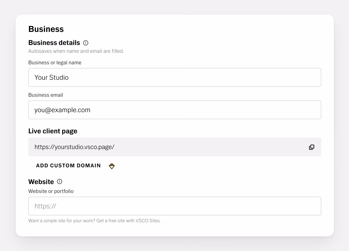349x251 pixels.
Task: Click the ADD CUSTOM DOMAIN button
Action: (x=68, y=166)
